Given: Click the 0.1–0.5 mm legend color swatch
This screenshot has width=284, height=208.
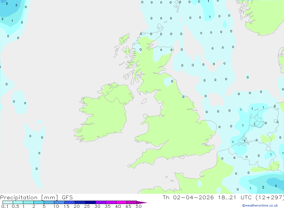Looking at the screenshot, I should [x=8, y=202].
